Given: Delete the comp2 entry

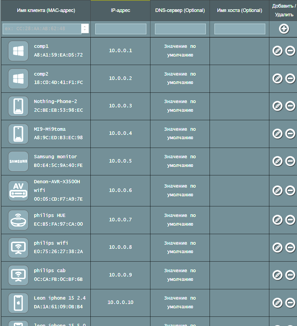Looking at the screenshot, I should point(290,78).
